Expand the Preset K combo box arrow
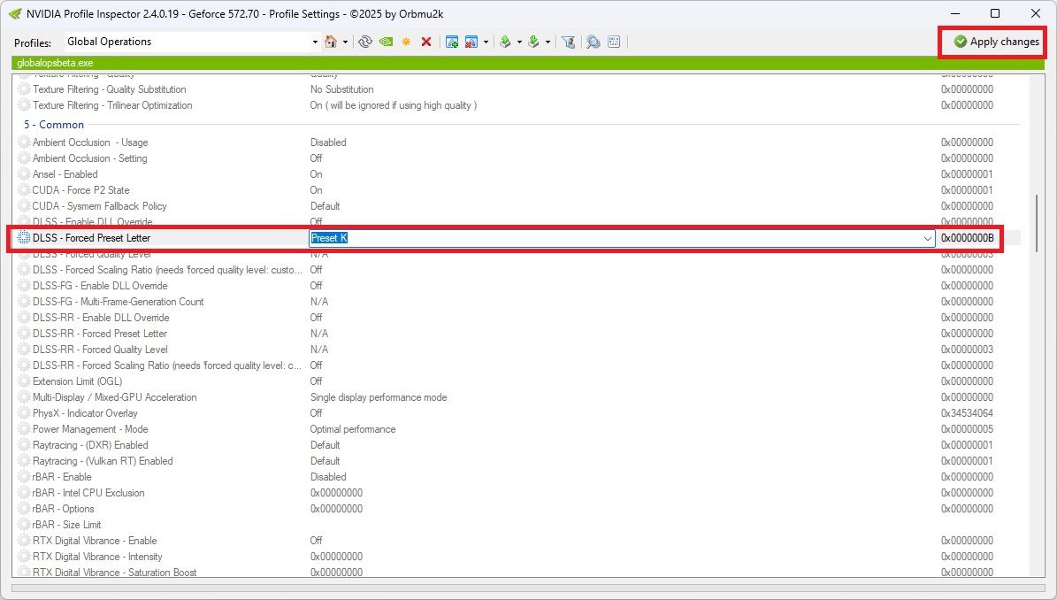The image size is (1057, 600). coord(928,238)
